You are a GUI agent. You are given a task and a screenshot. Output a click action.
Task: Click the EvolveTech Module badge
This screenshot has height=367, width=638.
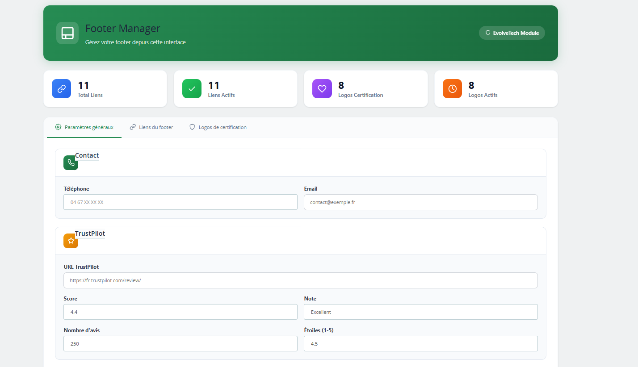point(512,33)
